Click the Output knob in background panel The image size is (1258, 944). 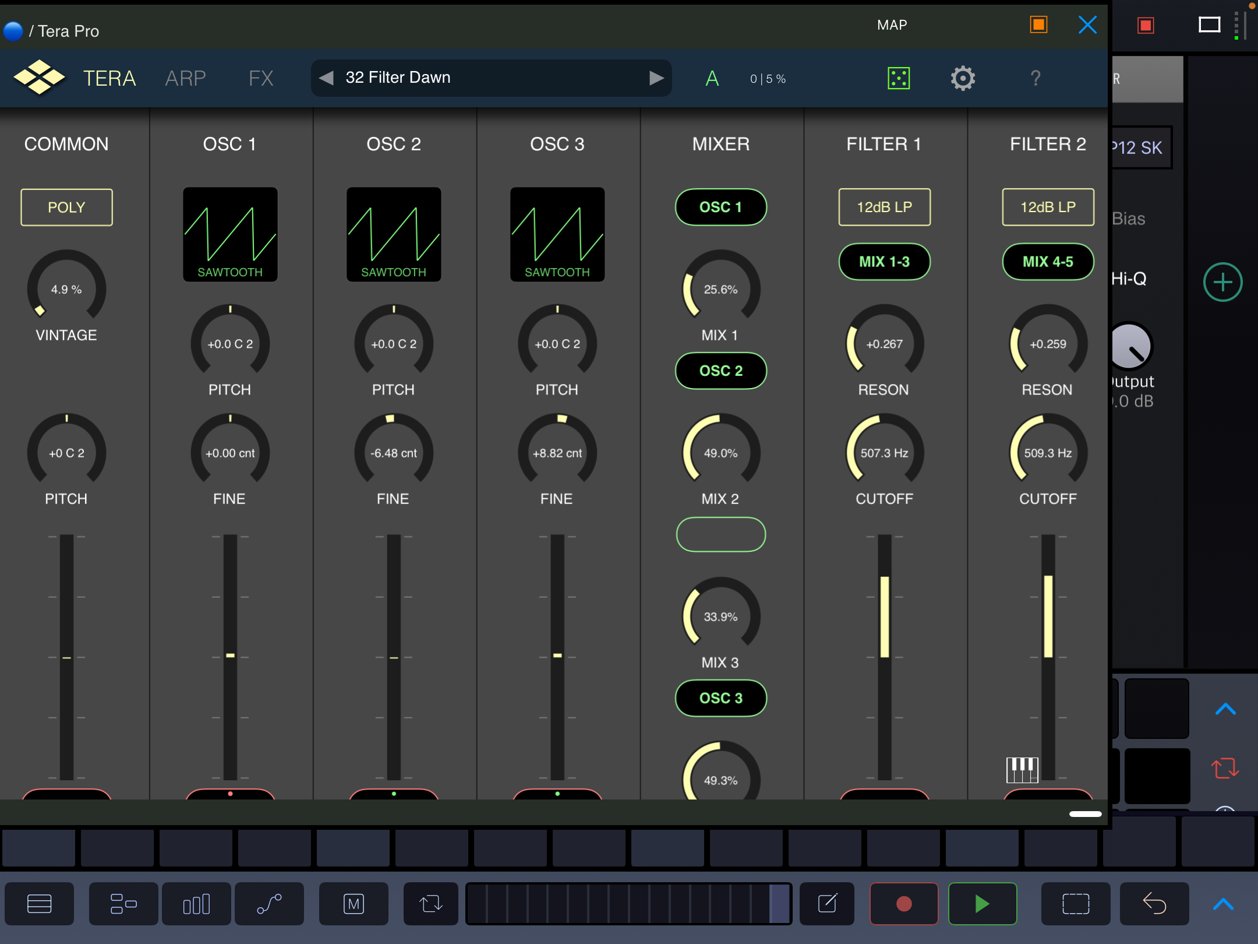point(1130,346)
